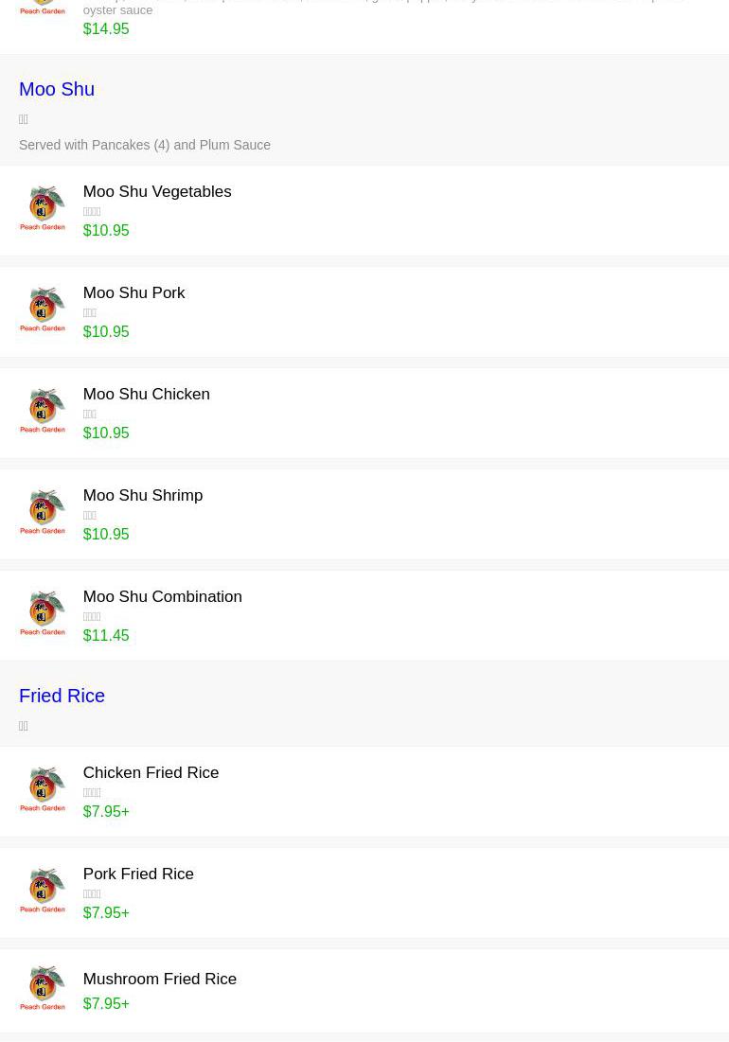The height and width of the screenshot is (1042, 729).
Task: Click the $11.45 price for Moo Shu Combination
Action: 106,635
